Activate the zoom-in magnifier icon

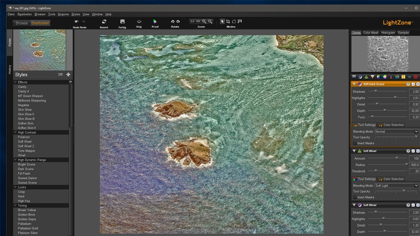pyautogui.click(x=204, y=21)
